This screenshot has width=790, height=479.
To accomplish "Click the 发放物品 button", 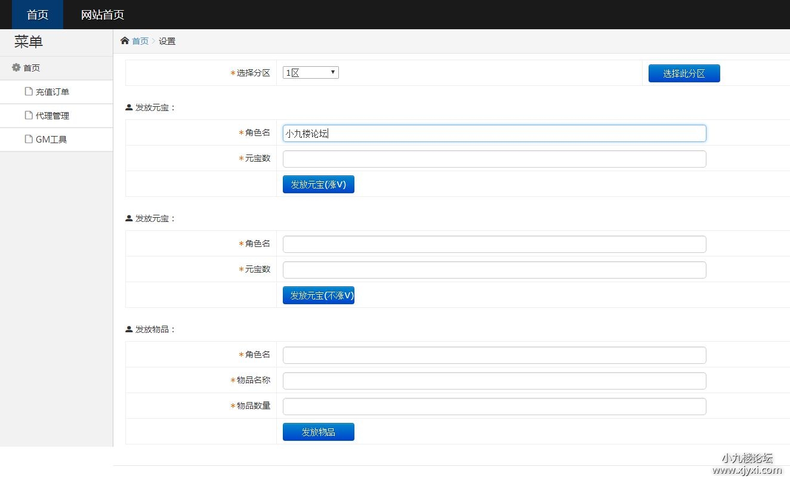I will coord(319,432).
